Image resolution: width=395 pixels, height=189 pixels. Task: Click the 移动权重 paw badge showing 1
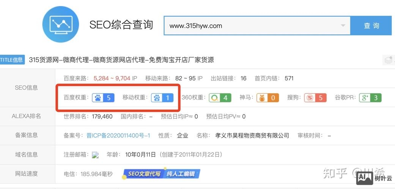[x=162, y=98]
